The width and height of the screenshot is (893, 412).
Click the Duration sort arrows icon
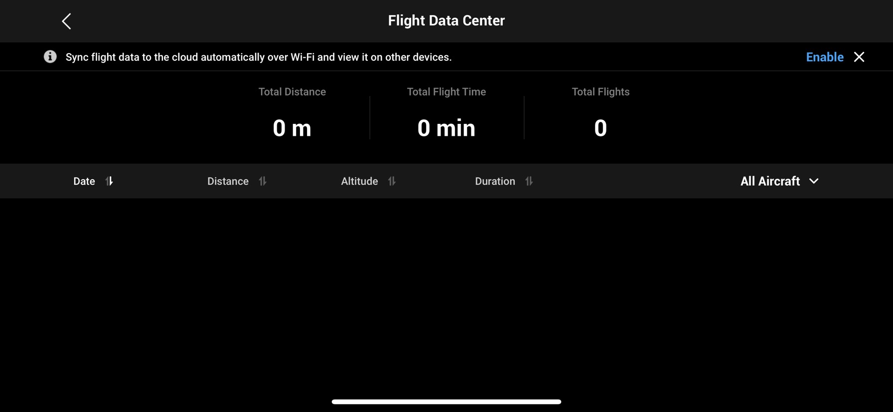click(x=529, y=181)
